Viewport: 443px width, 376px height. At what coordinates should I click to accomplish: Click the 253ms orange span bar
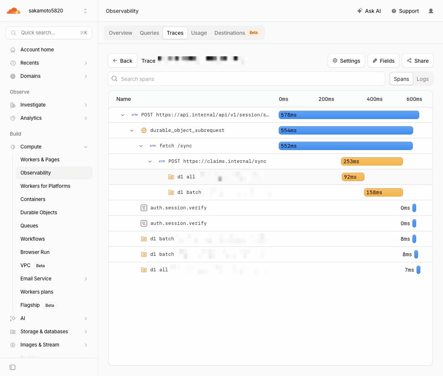(372, 161)
